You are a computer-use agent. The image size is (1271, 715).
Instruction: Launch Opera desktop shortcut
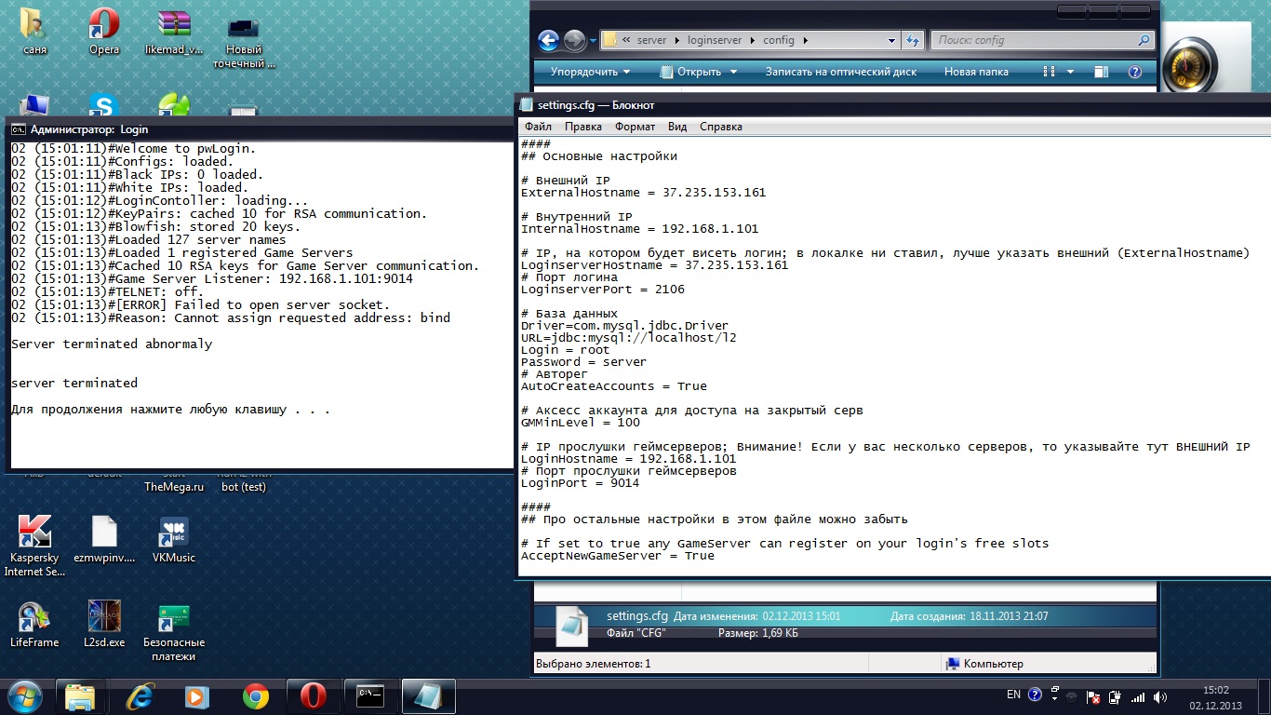tap(104, 33)
